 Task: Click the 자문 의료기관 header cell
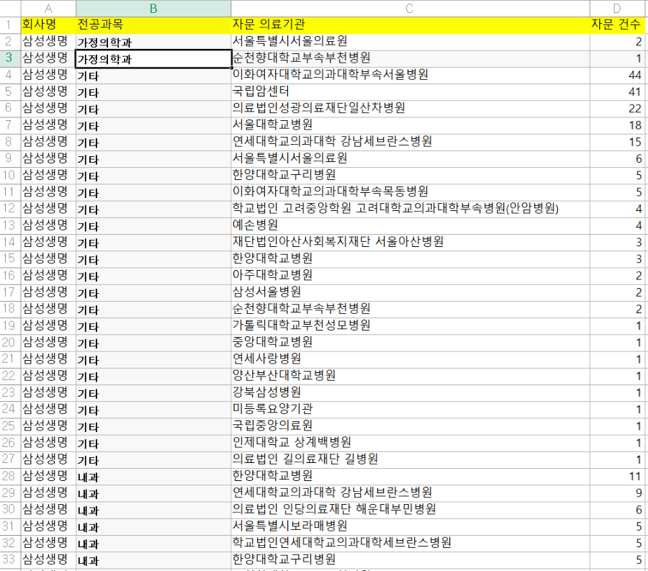tap(410, 24)
